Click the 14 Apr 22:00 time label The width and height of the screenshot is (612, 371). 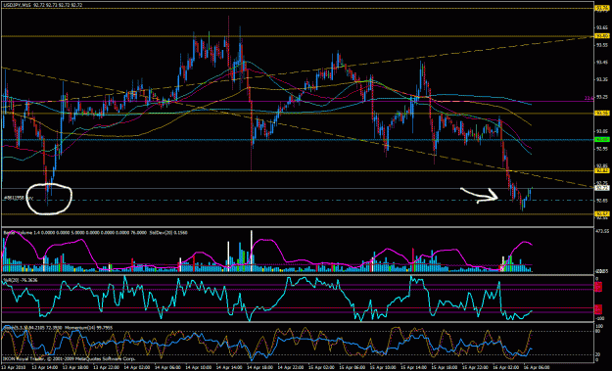point(291,367)
